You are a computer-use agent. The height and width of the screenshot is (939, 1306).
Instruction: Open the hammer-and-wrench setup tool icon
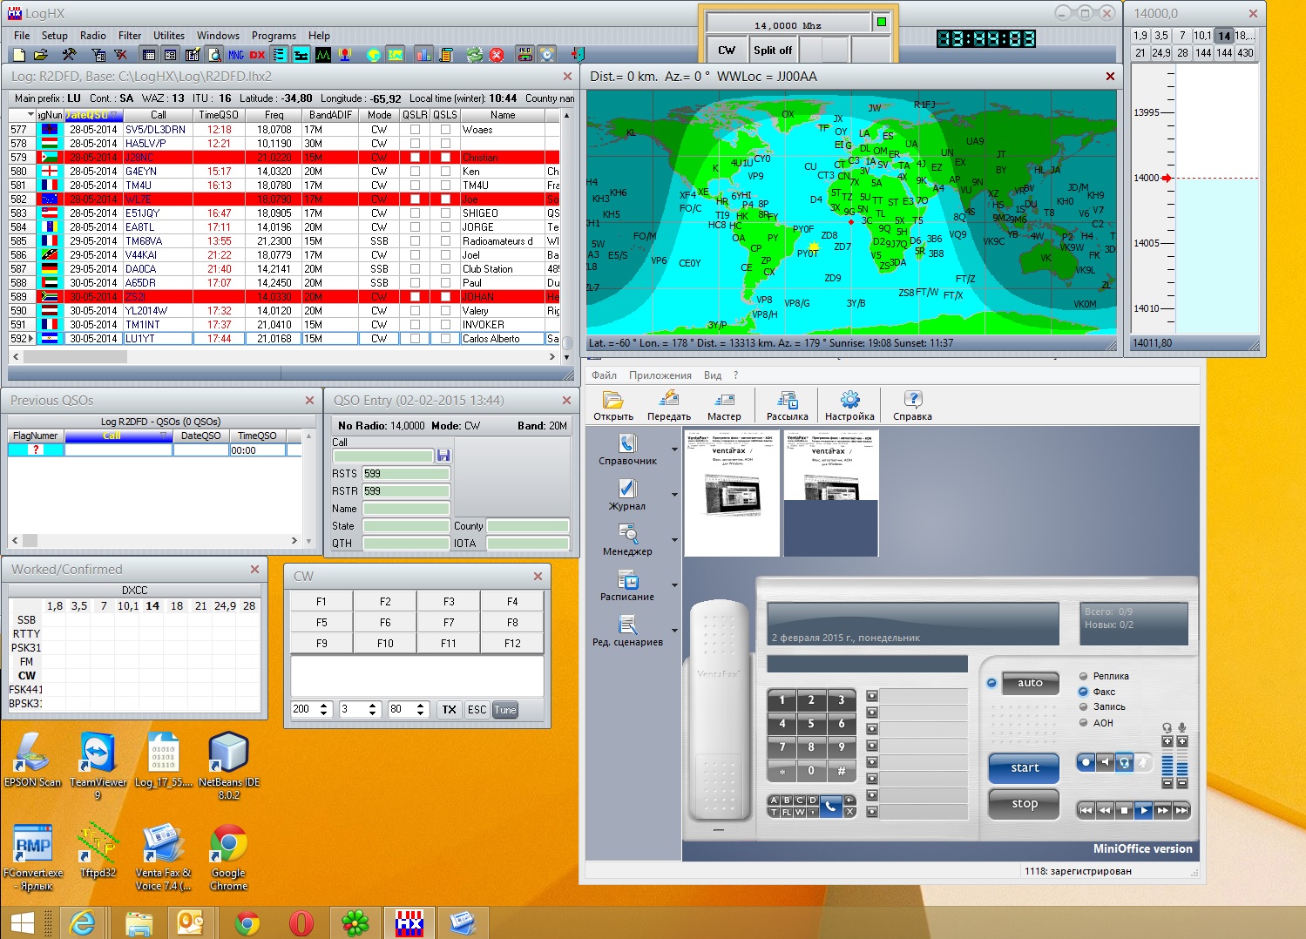[x=69, y=54]
